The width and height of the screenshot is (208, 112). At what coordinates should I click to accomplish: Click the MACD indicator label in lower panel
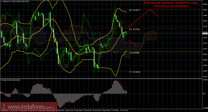11,80
